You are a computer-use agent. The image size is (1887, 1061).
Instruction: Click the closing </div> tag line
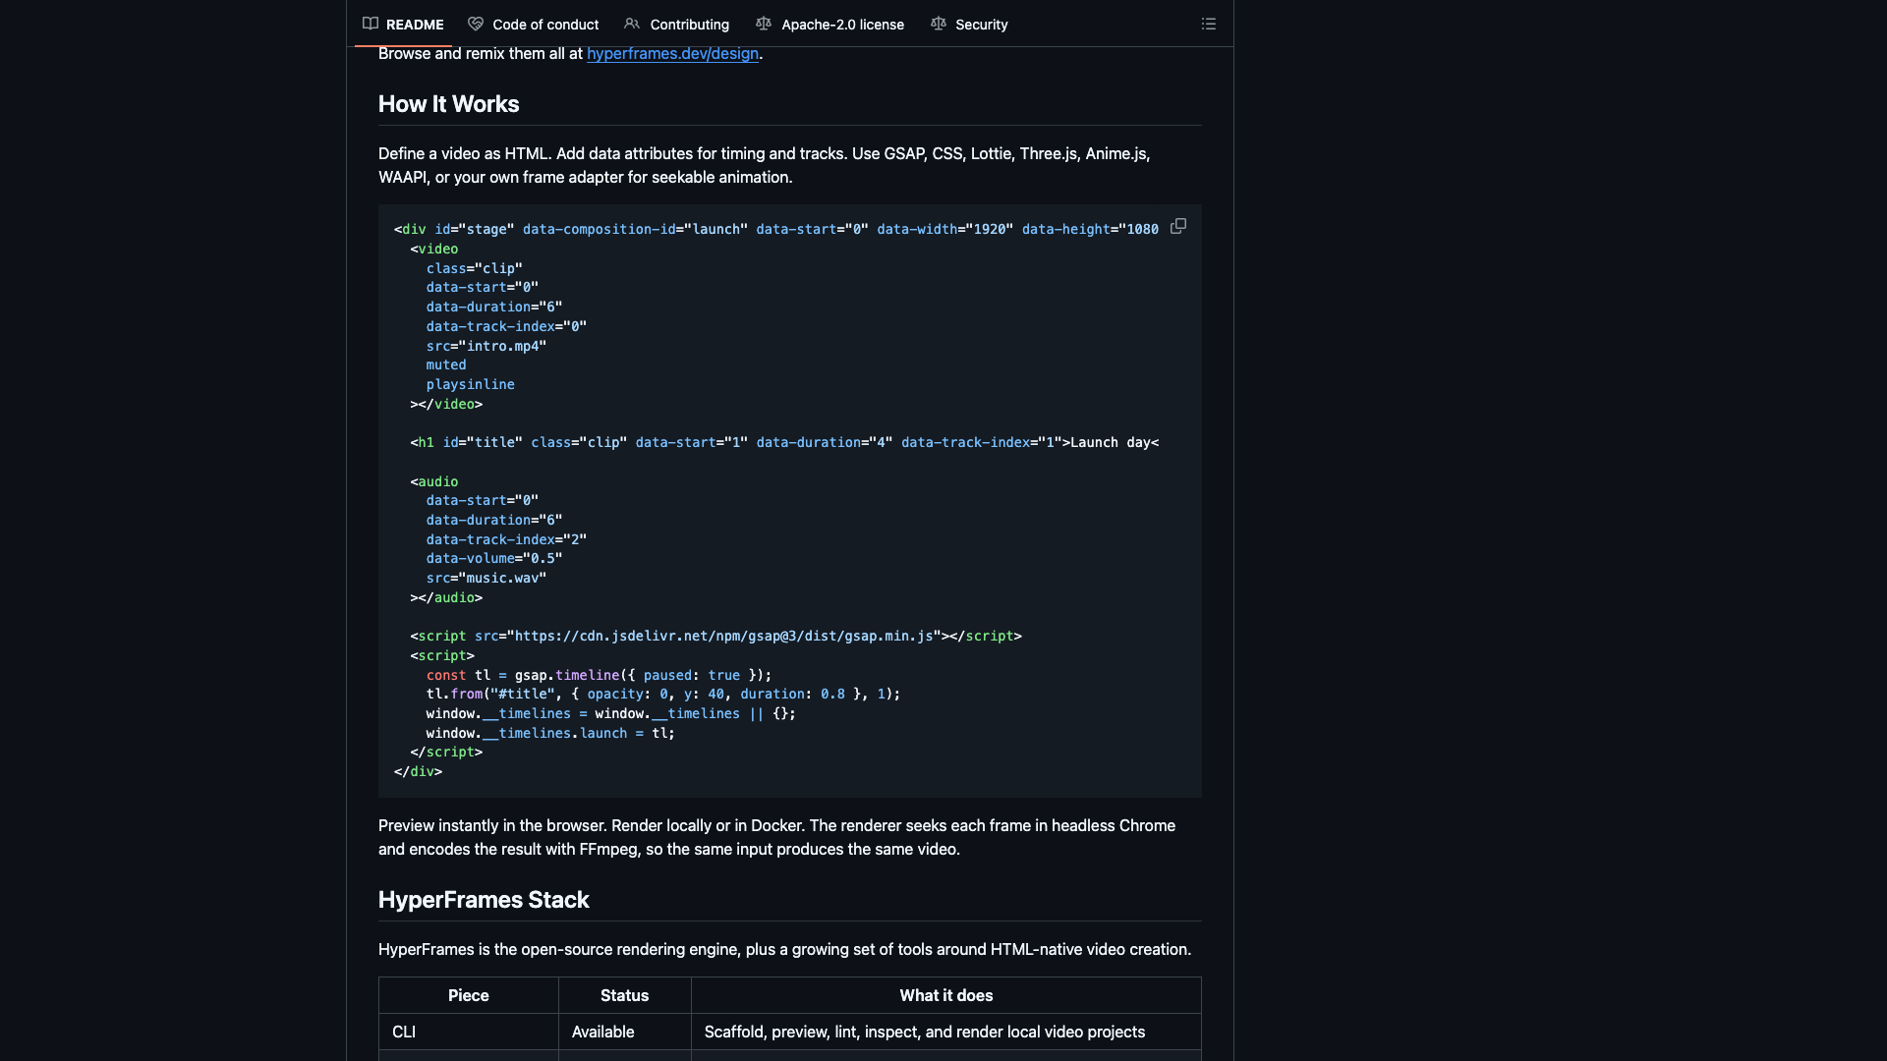click(418, 771)
